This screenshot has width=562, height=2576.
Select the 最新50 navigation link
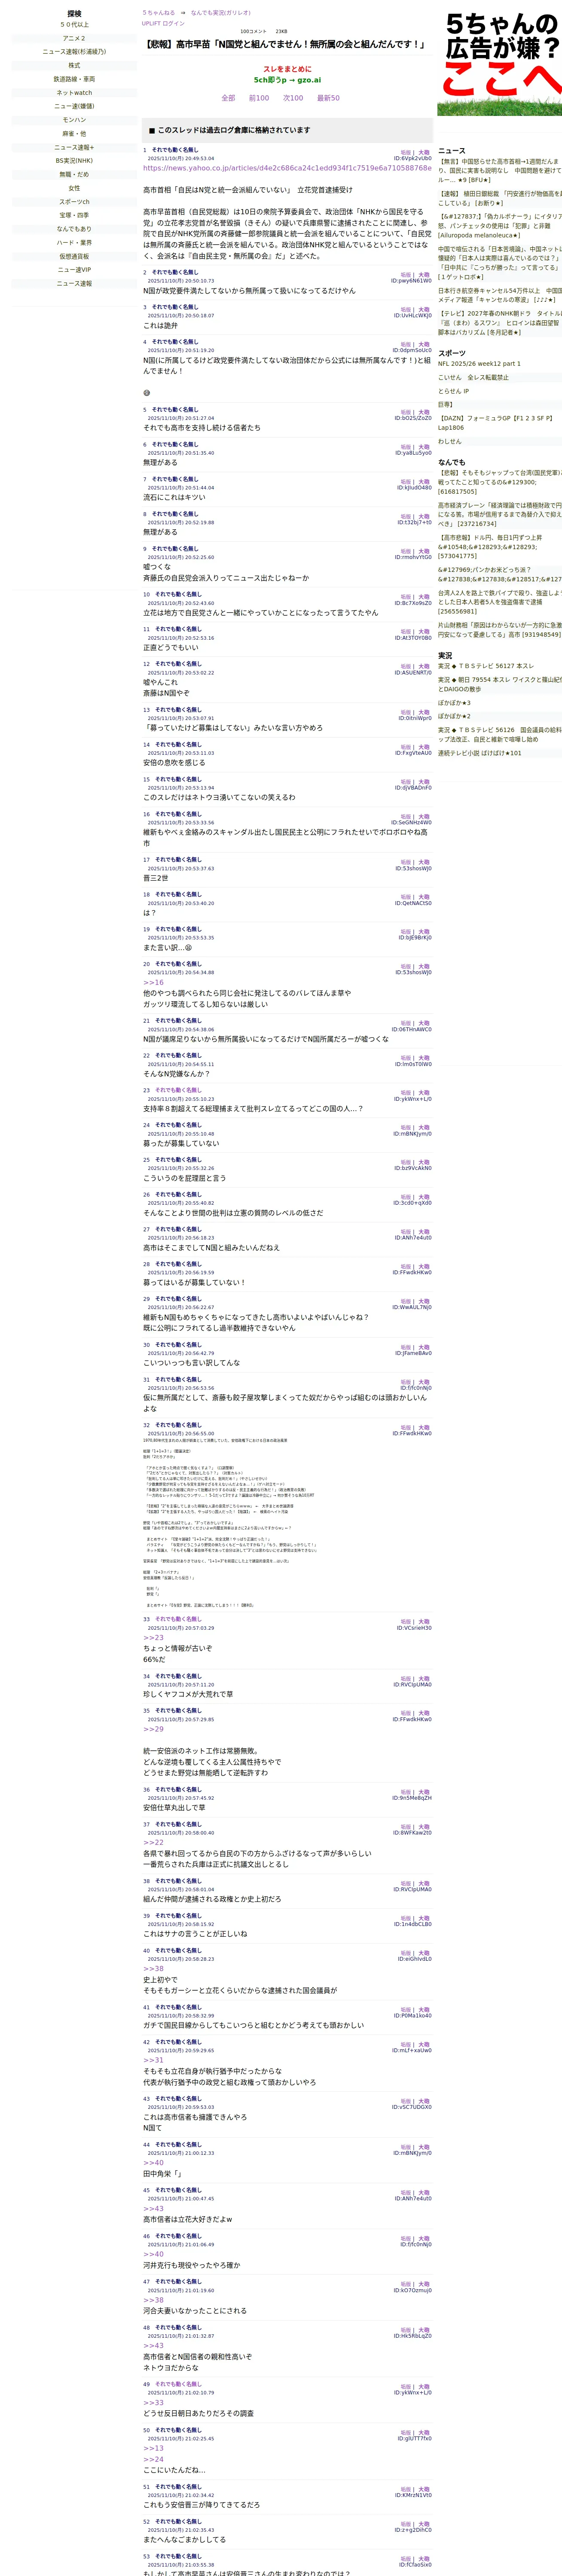[328, 98]
